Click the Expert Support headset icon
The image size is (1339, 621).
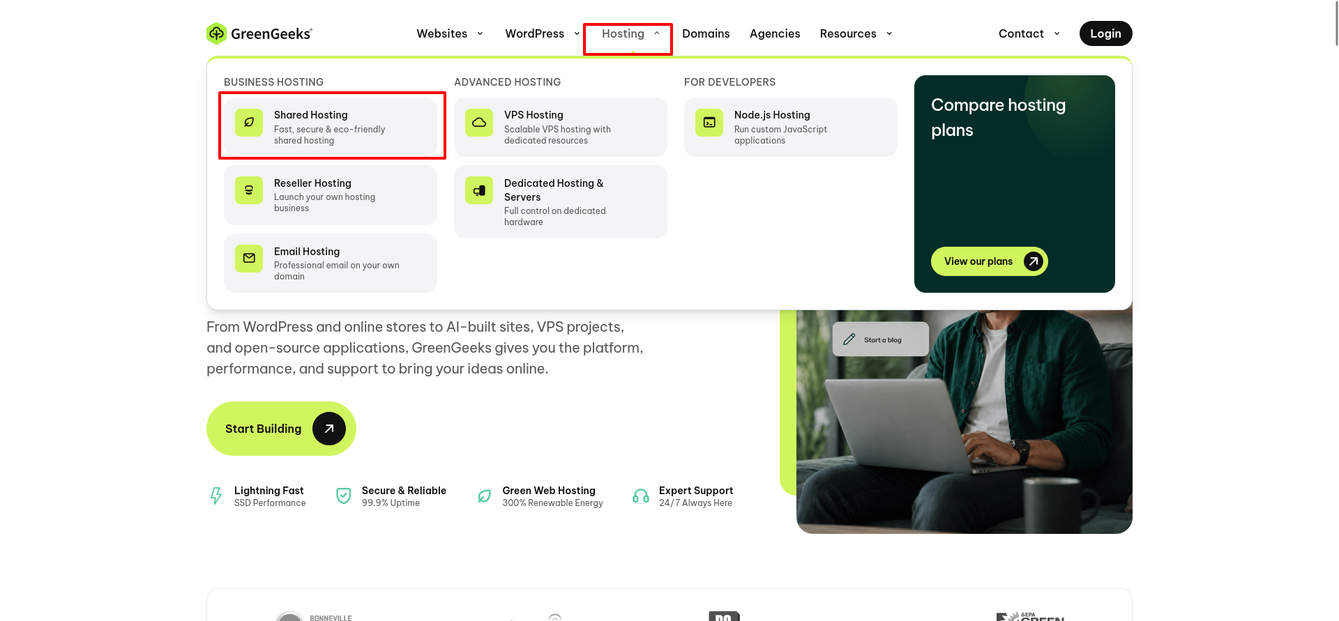[641, 496]
